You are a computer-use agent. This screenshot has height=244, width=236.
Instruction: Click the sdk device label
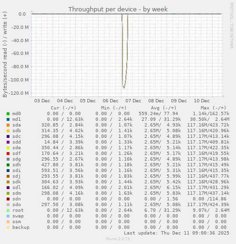(17, 182)
